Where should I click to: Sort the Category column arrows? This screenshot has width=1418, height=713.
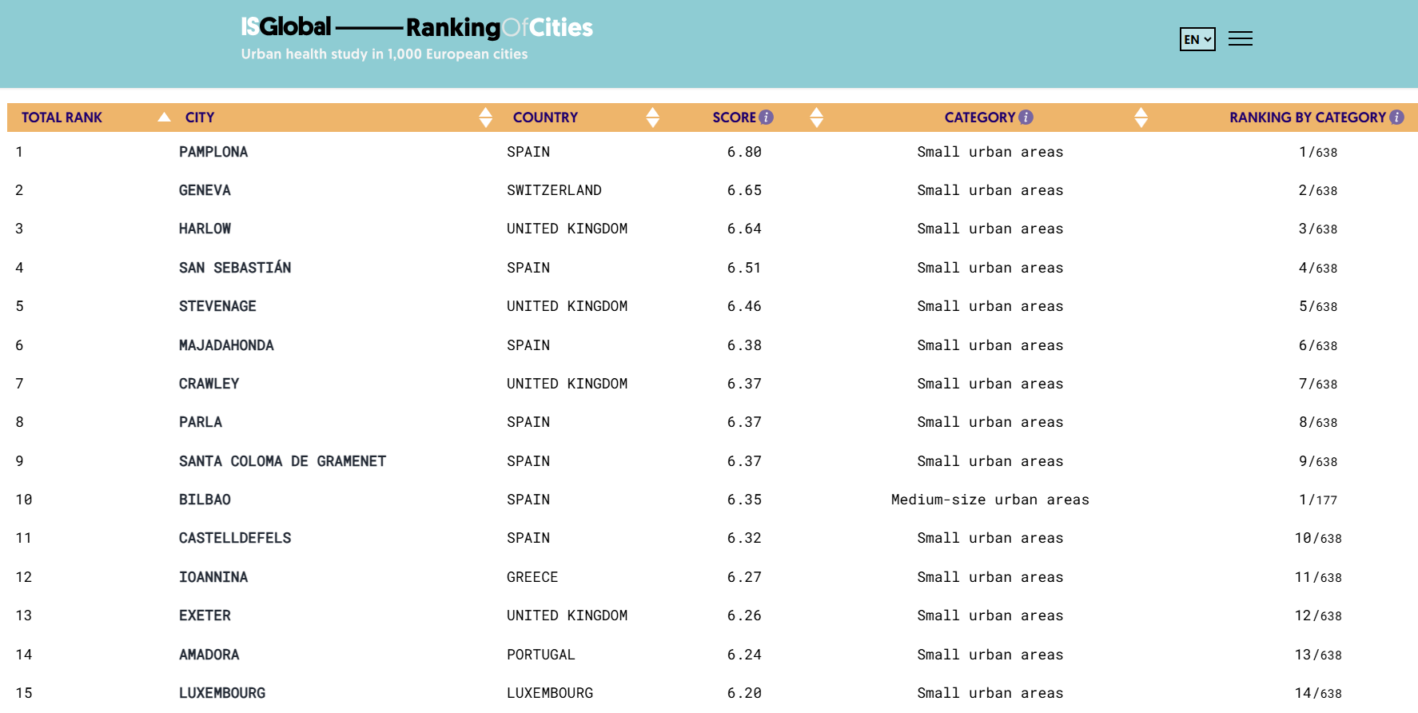1141,118
